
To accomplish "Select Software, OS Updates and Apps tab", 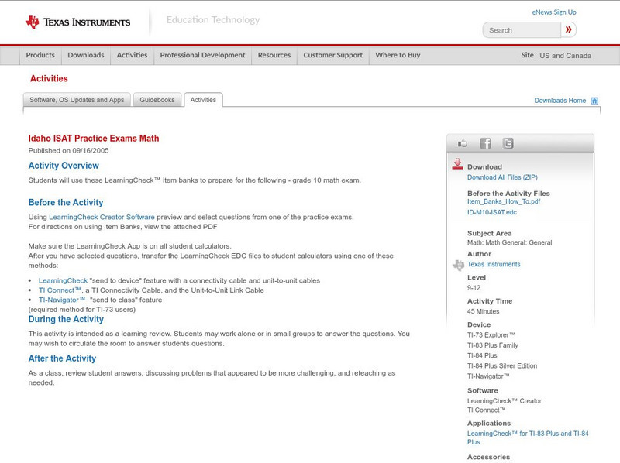I will 77,100.
